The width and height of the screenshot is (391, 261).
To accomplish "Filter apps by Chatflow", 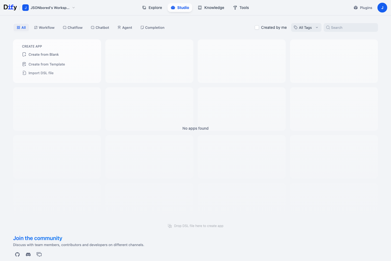I will pos(73,27).
